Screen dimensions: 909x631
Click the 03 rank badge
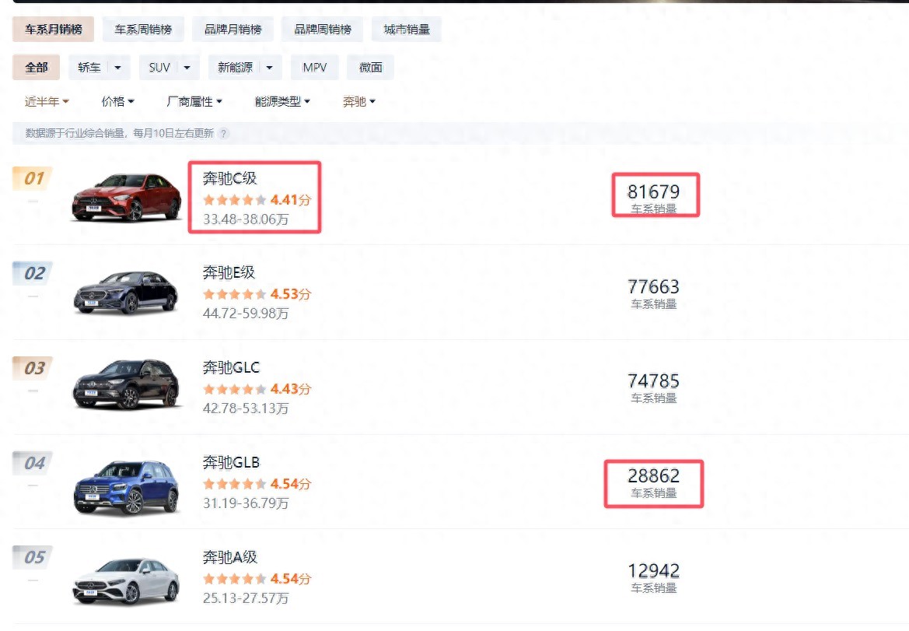tap(33, 368)
